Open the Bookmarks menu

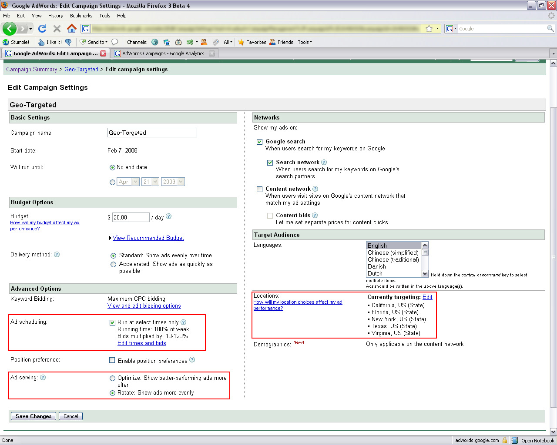81,16
